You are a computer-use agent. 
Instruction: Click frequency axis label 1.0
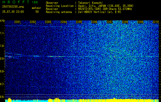2,46
